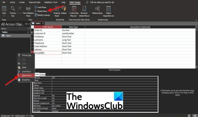Select Table1 in navigation pane

click(15, 36)
